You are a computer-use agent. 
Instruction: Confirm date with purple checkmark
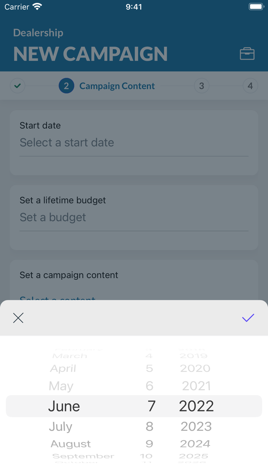tap(248, 318)
